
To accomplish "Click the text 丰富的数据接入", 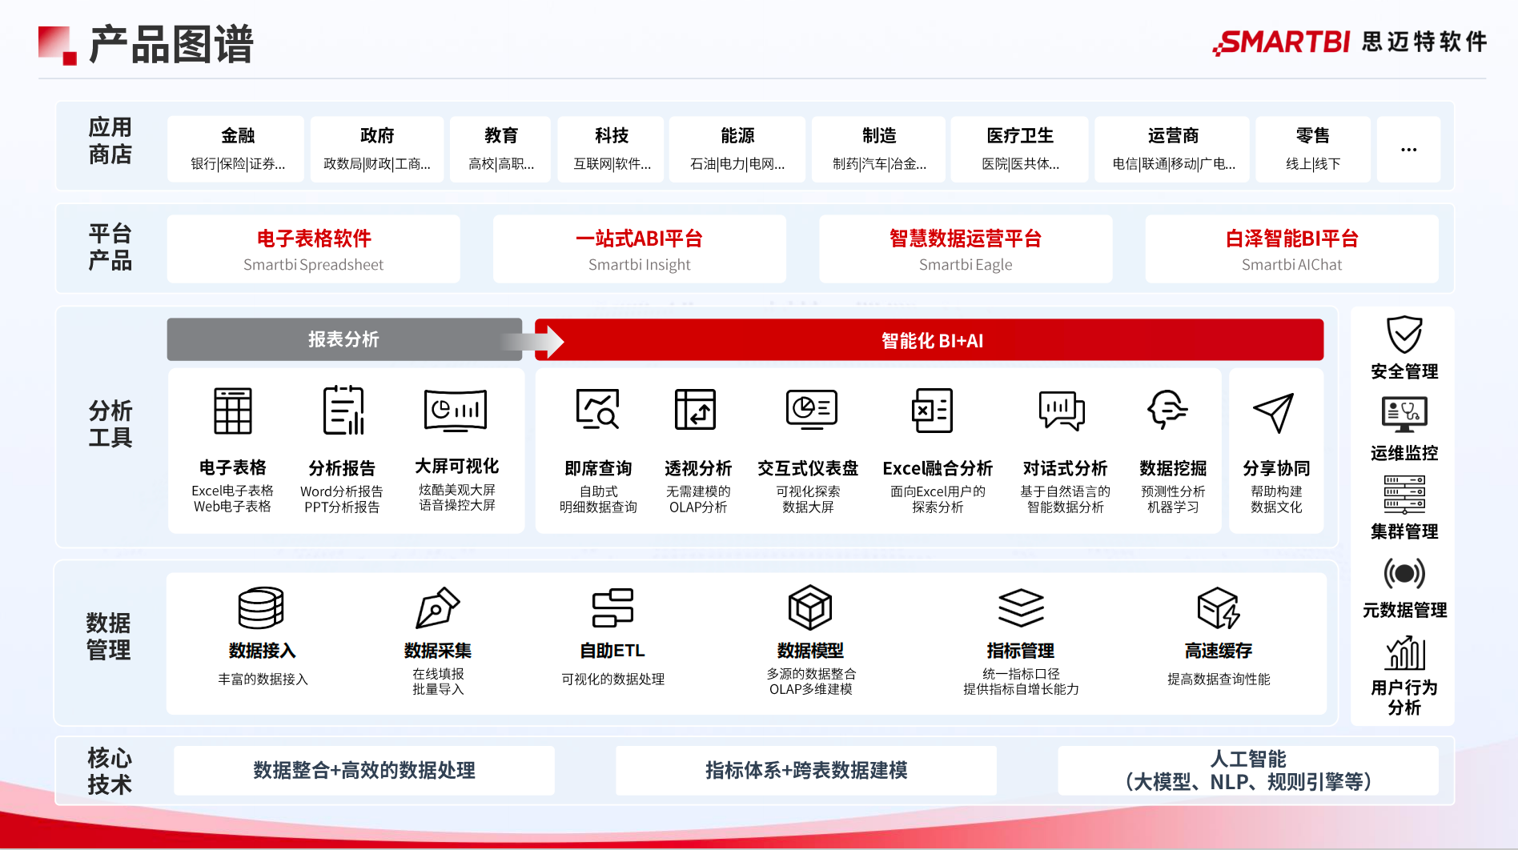I will coord(263,679).
